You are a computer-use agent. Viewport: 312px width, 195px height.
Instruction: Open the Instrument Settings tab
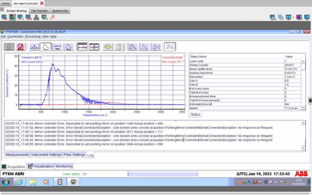tap(46, 155)
